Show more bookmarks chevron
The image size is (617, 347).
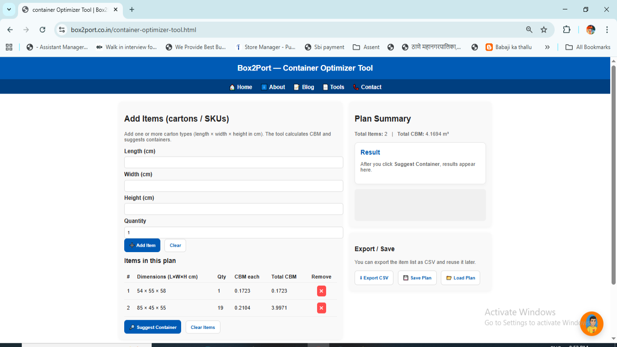547,47
